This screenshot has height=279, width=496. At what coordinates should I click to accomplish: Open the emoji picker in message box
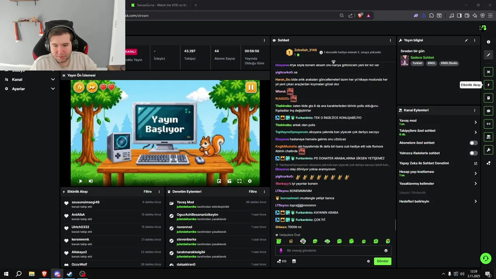386,251
